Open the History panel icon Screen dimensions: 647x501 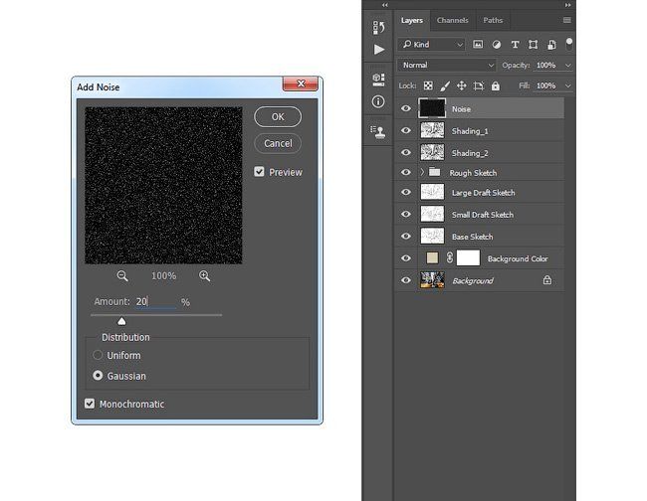click(x=378, y=27)
